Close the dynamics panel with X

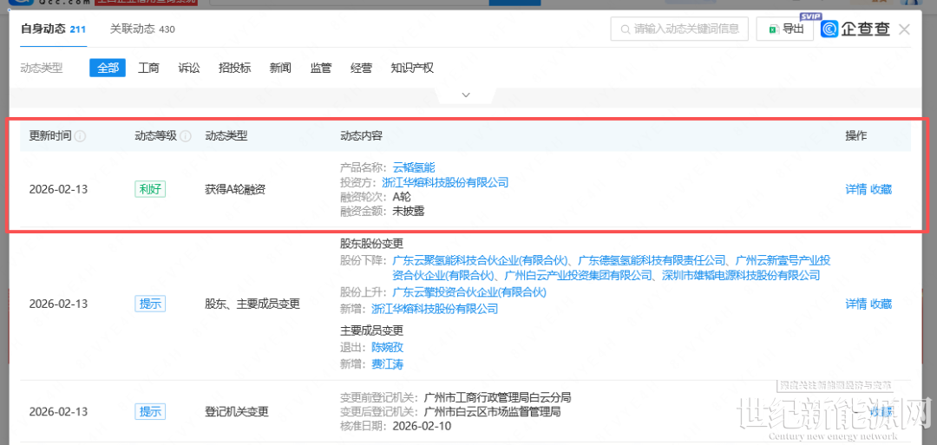[x=904, y=29]
